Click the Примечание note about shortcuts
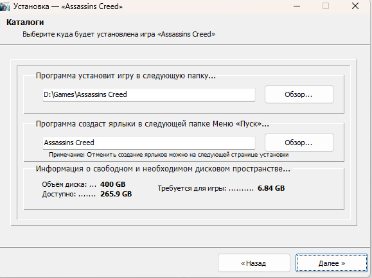The height and width of the screenshot is (278, 372). coord(169,155)
